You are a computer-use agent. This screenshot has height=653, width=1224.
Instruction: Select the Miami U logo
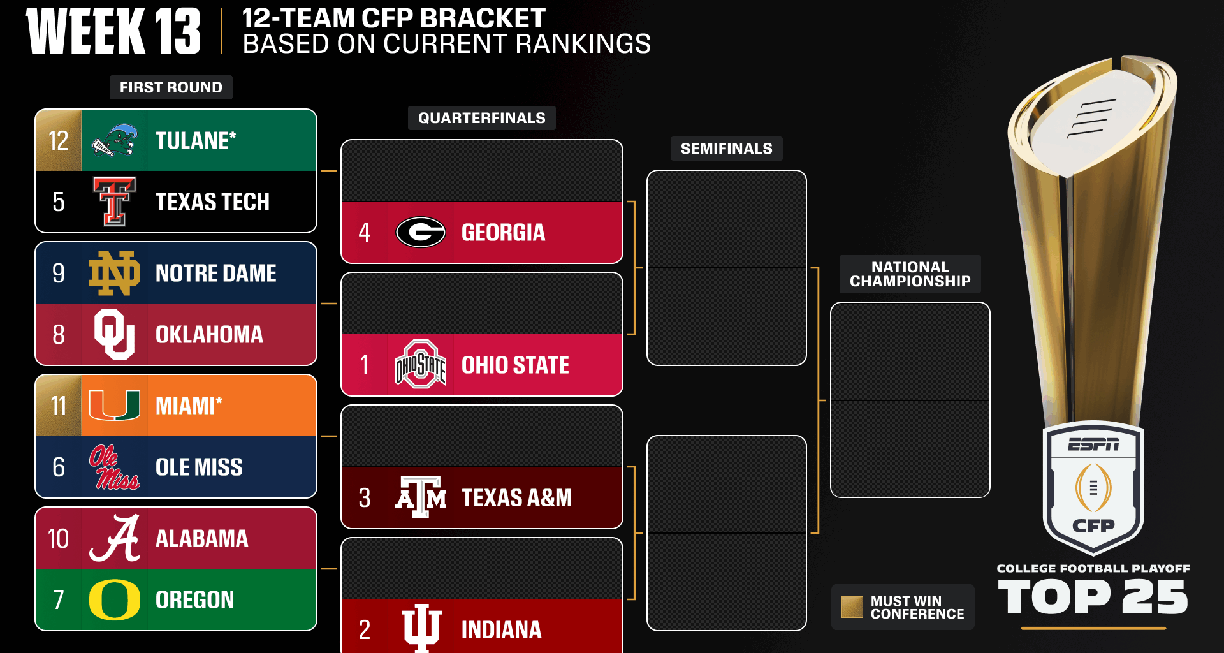115,406
